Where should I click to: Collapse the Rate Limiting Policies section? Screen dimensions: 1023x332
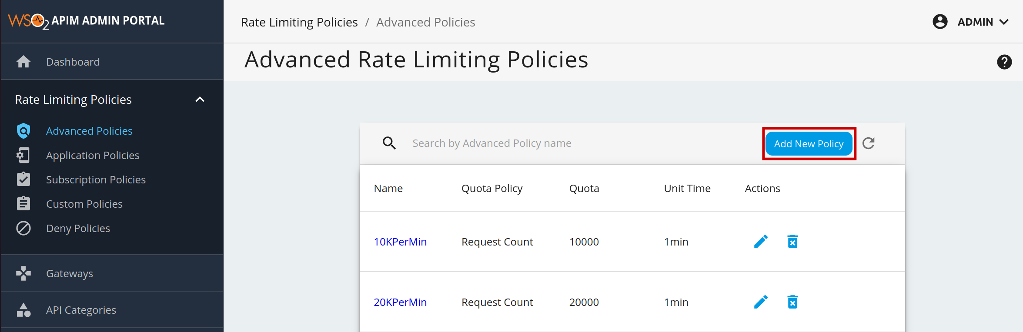200,100
